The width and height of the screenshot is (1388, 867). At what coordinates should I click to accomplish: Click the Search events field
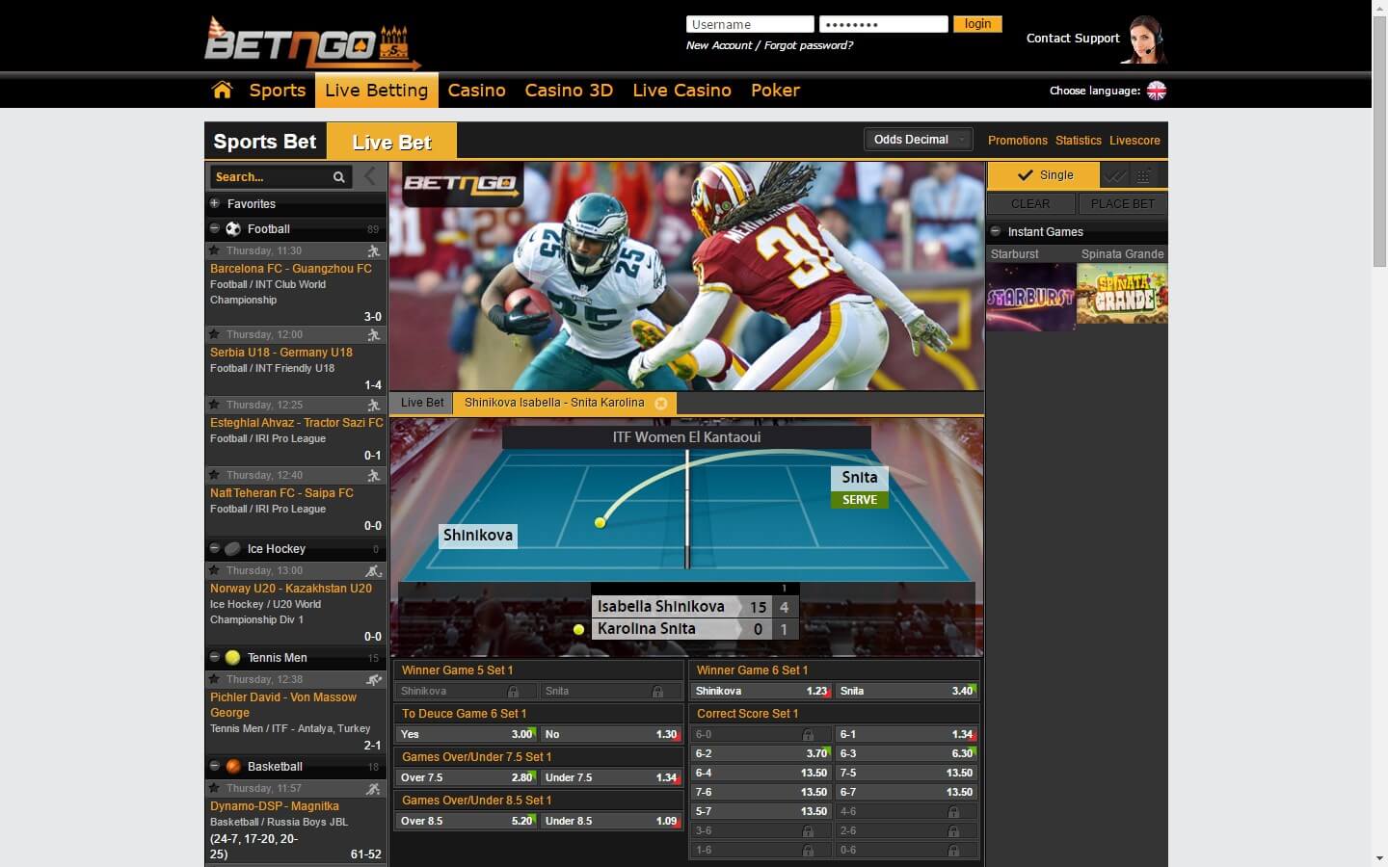pyautogui.click(x=270, y=177)
